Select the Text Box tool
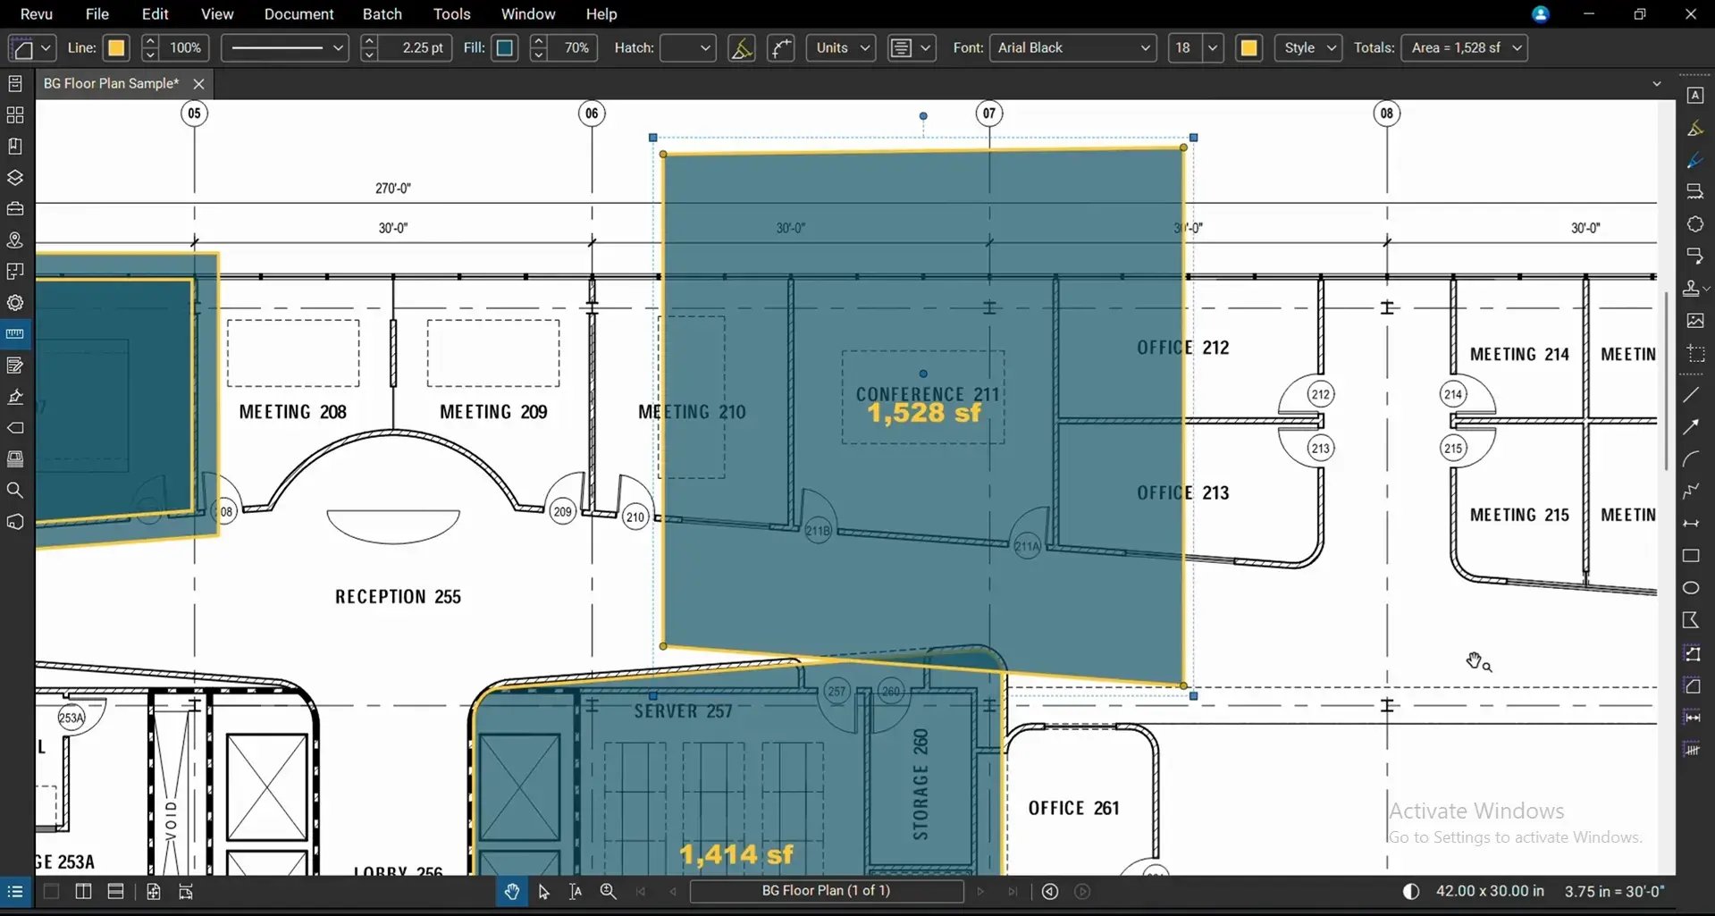1715x916 pixels. point(1694,96)
